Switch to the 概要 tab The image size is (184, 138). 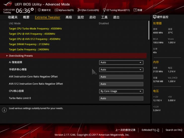pos(26,17)
